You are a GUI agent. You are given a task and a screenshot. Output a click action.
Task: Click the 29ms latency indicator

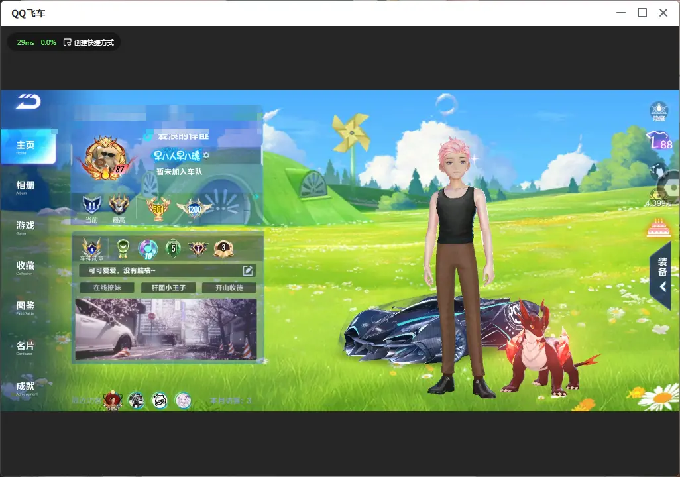(x=26, y=42)
